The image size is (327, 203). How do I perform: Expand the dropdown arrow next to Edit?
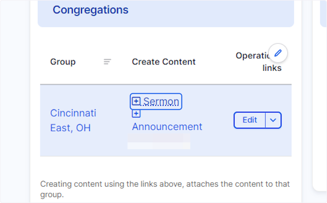(273, 120)
